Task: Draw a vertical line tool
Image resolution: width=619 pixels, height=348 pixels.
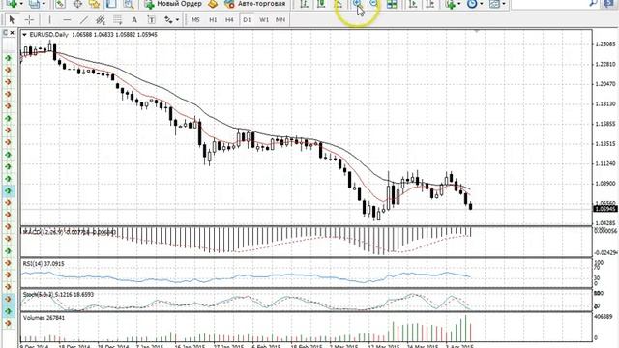Action: [49, 19]
